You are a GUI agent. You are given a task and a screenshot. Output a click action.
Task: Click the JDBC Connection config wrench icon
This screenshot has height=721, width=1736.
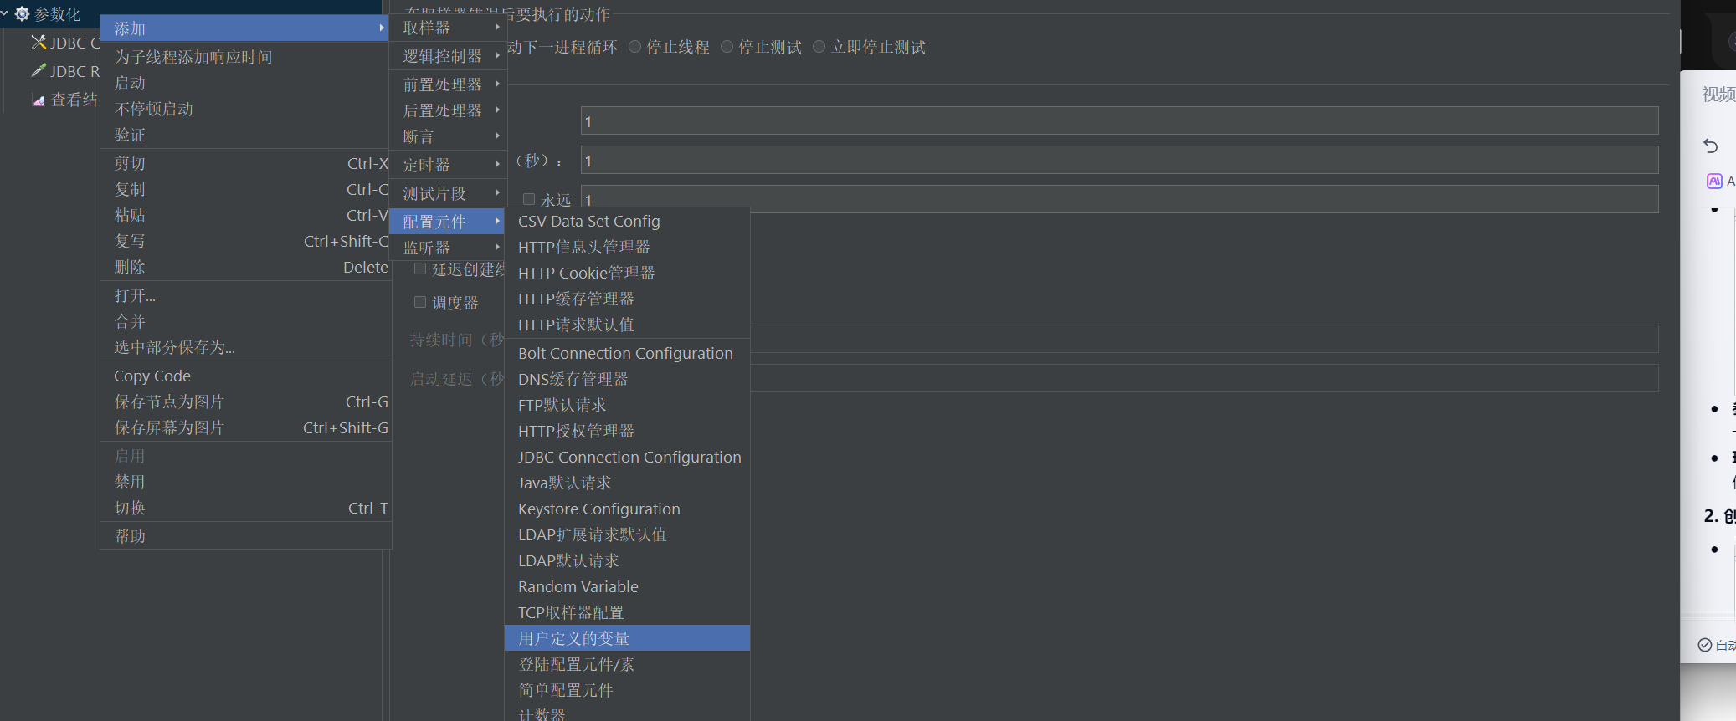click(39, 42)
